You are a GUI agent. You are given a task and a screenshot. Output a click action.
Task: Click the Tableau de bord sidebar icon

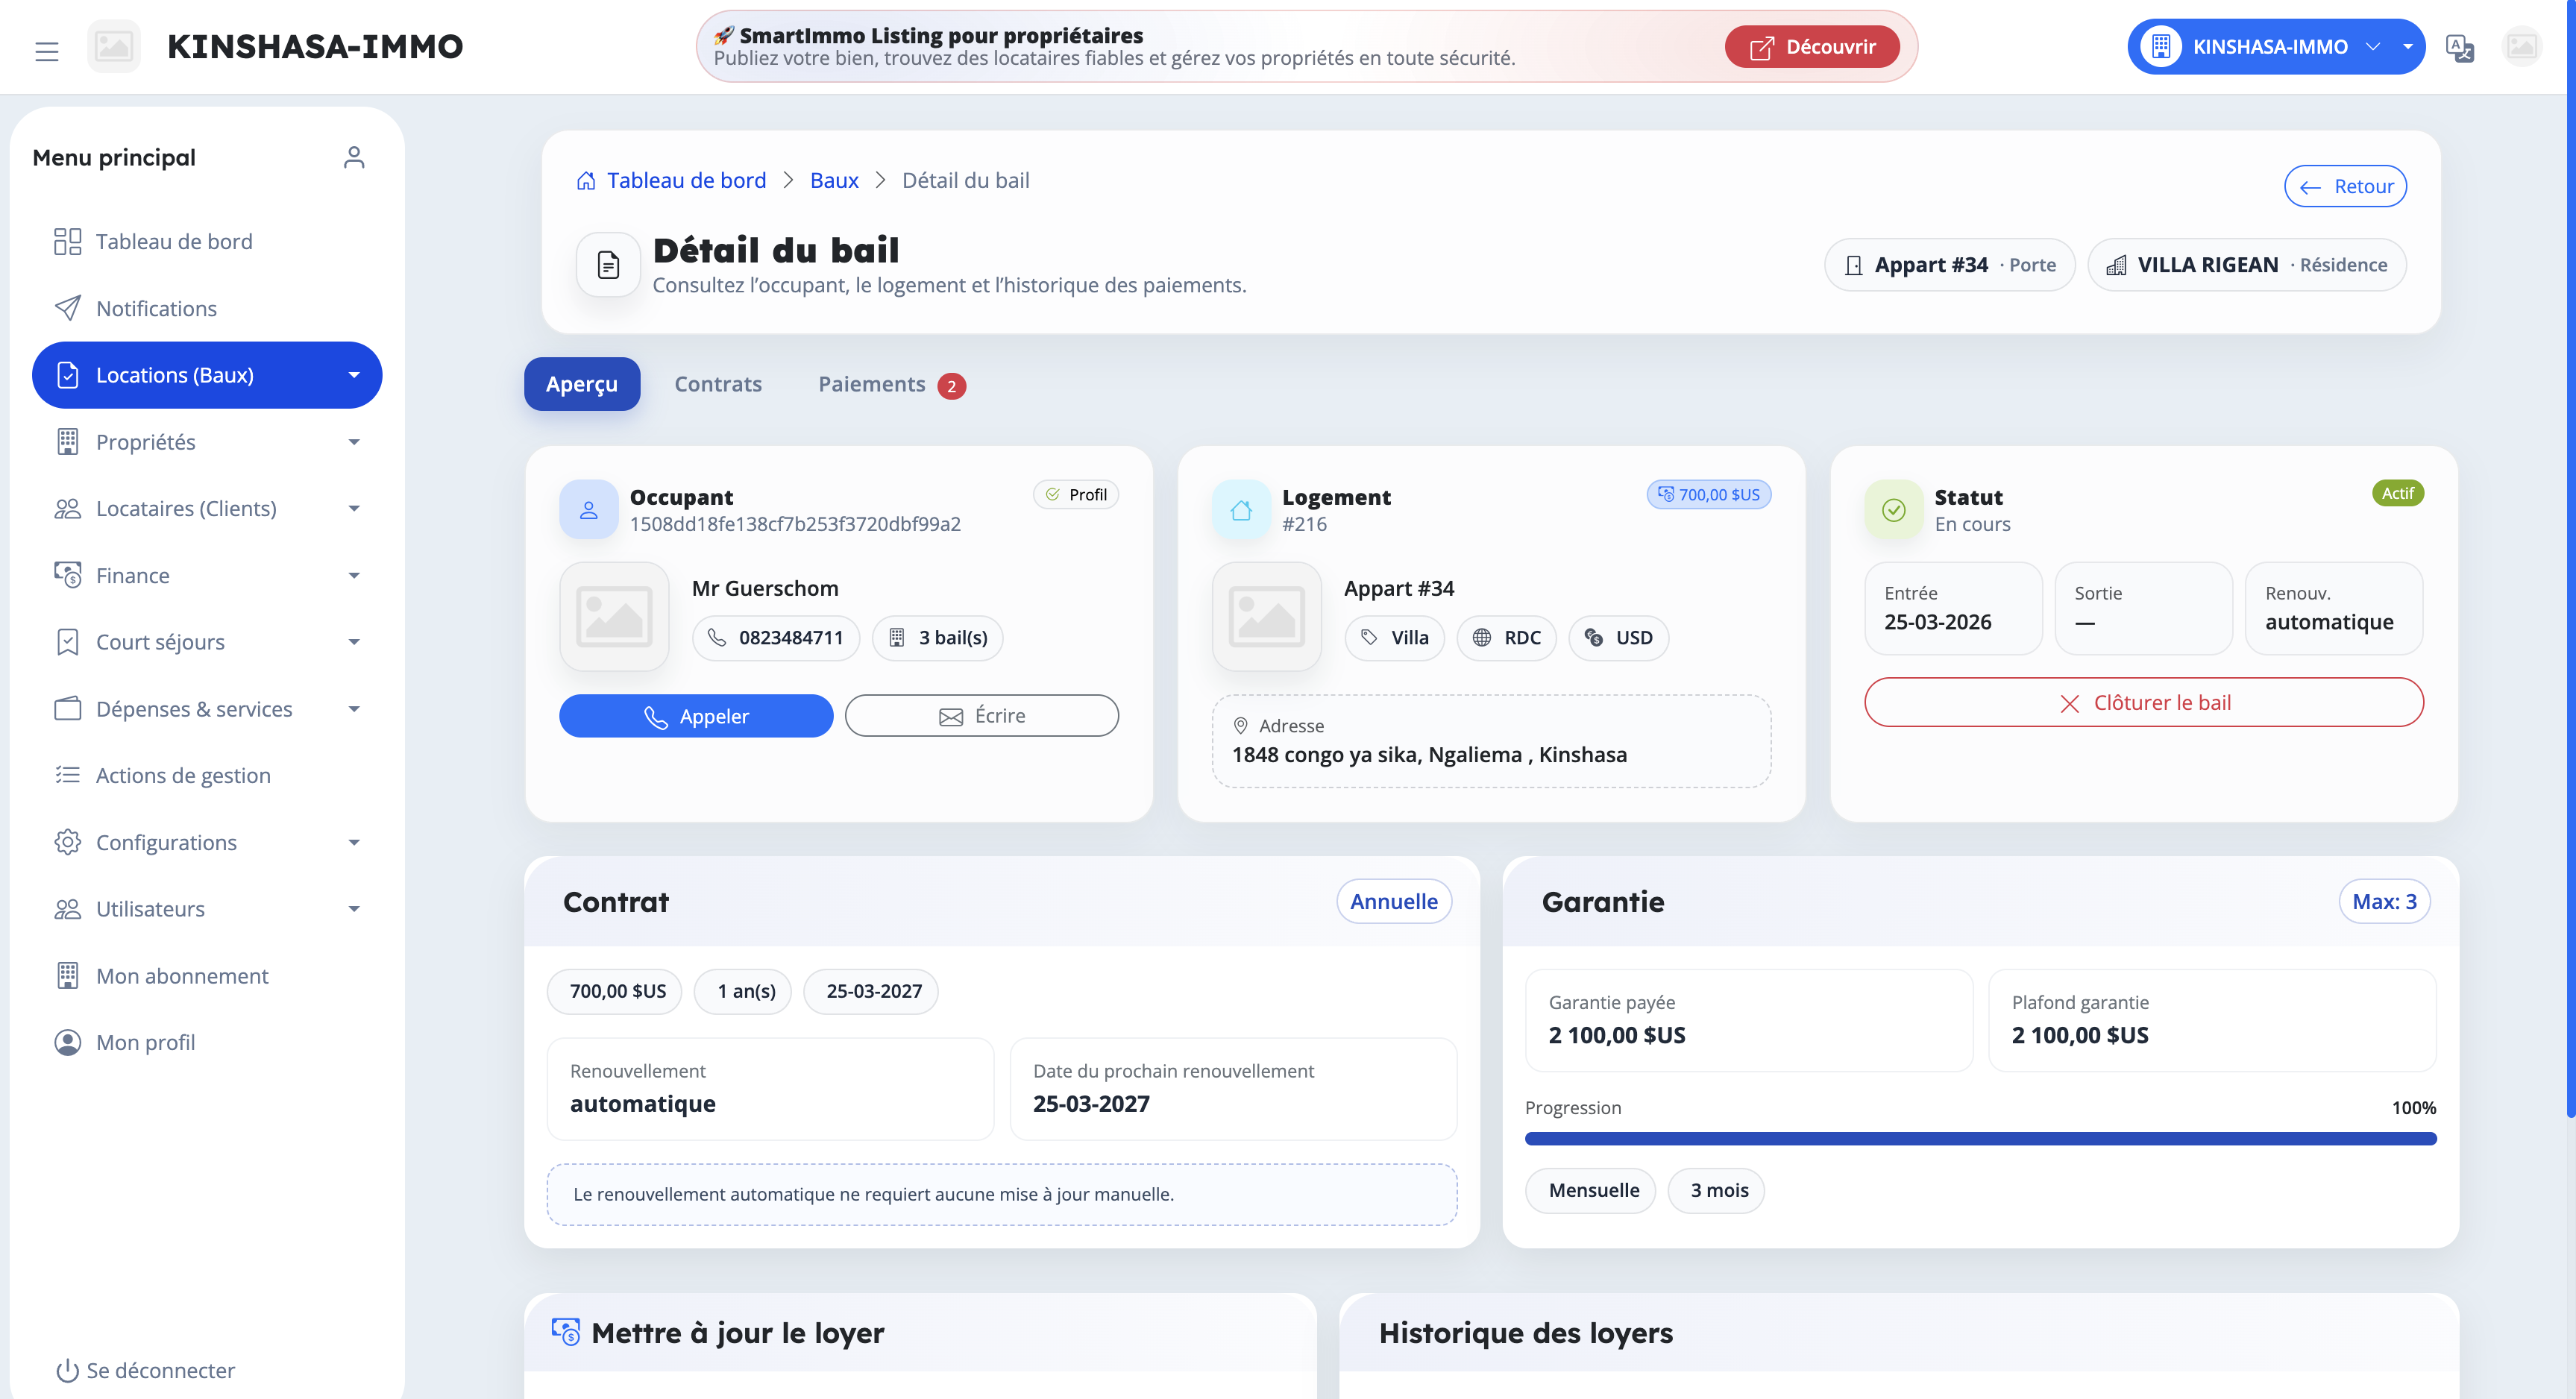tap(67, 241)
